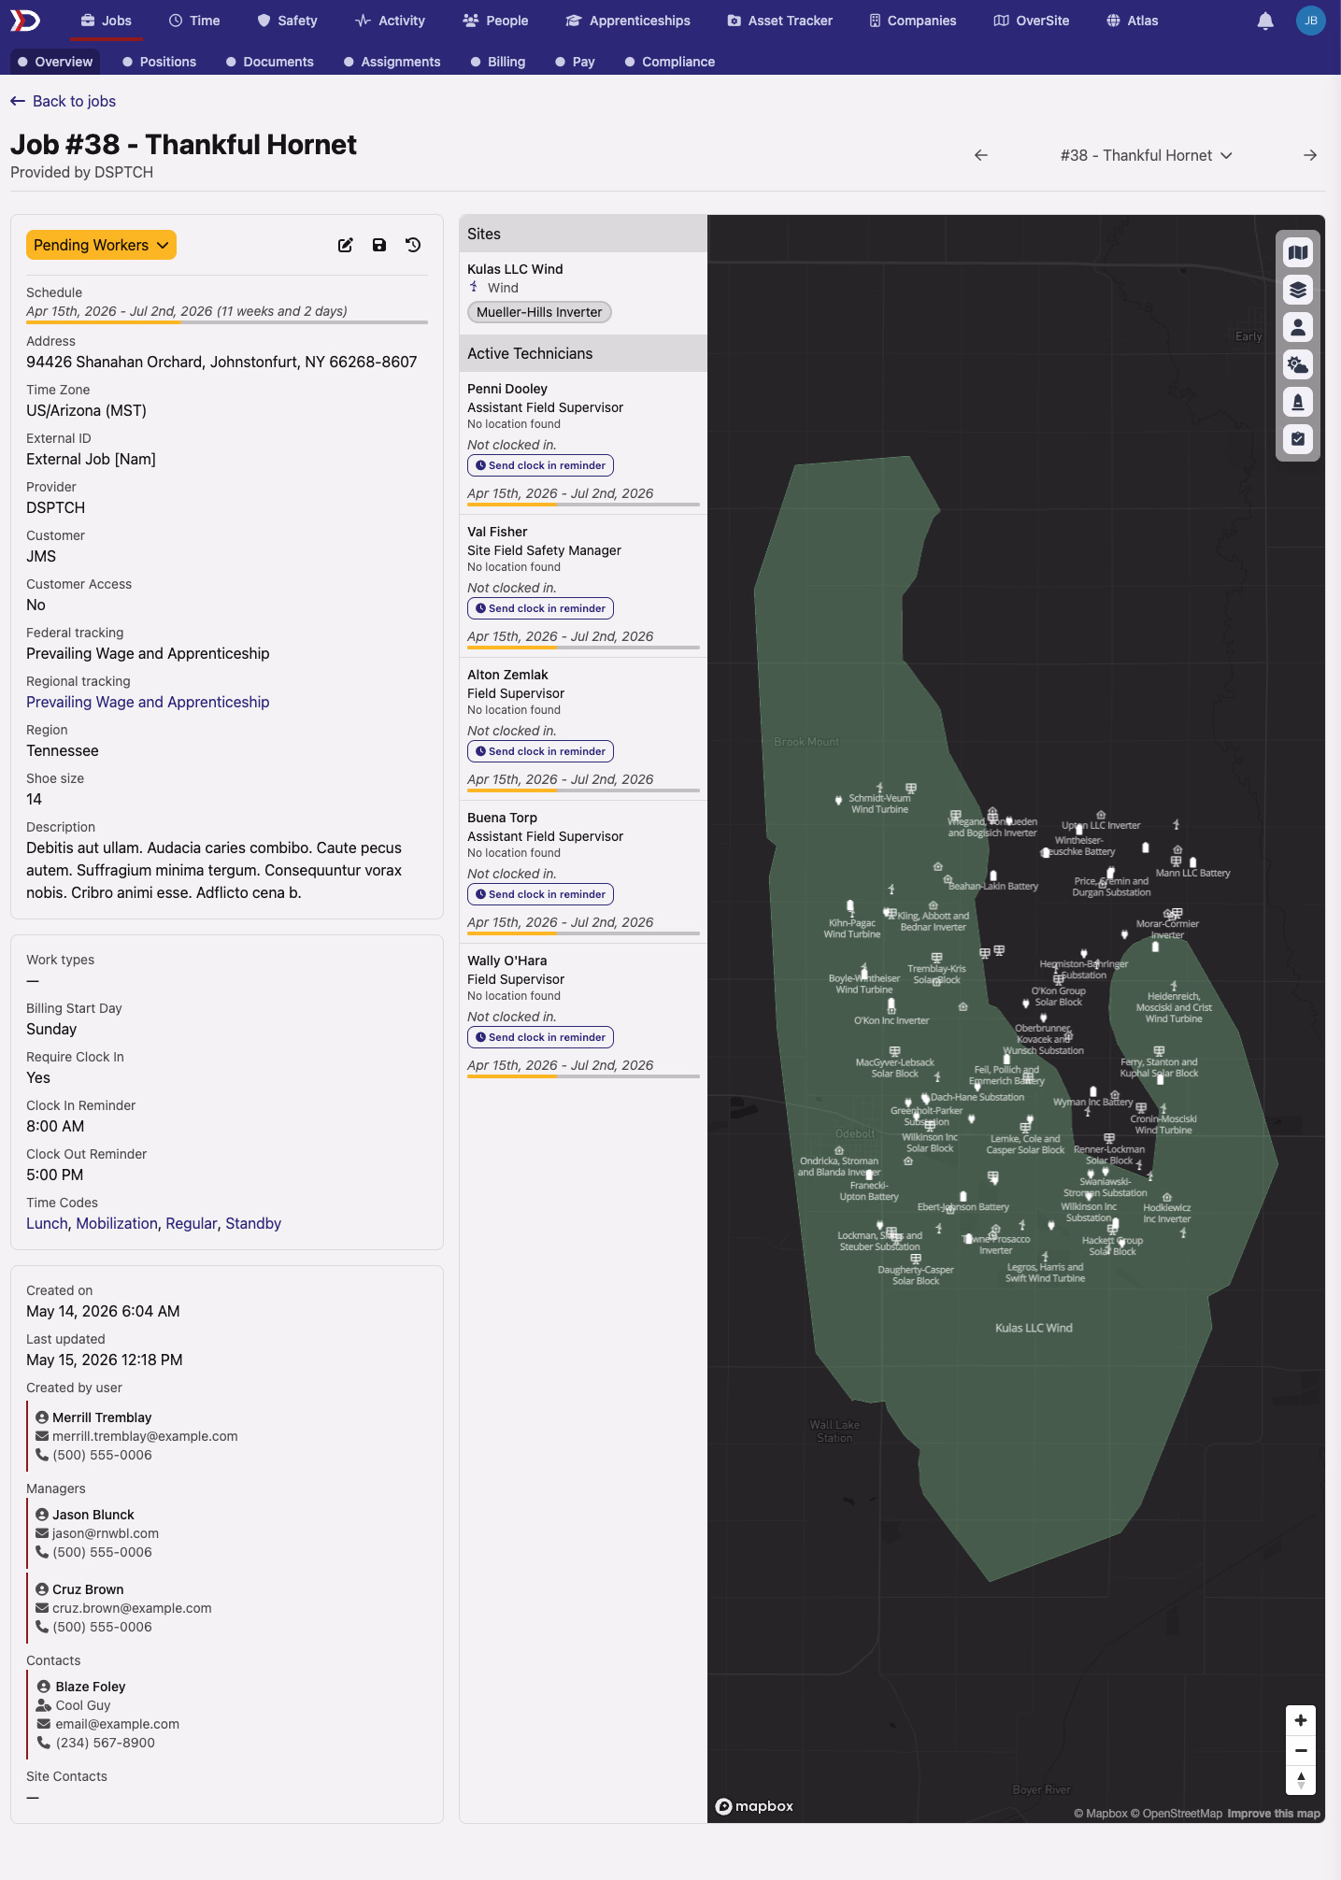The image size is (1341, 1880).
Task: Open the Apprenticeships menu
Action: click(628, 21)
